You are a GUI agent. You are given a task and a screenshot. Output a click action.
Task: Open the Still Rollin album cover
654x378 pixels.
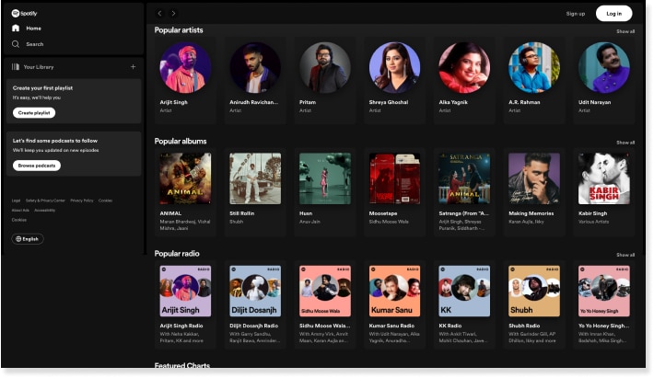(255, 178)
